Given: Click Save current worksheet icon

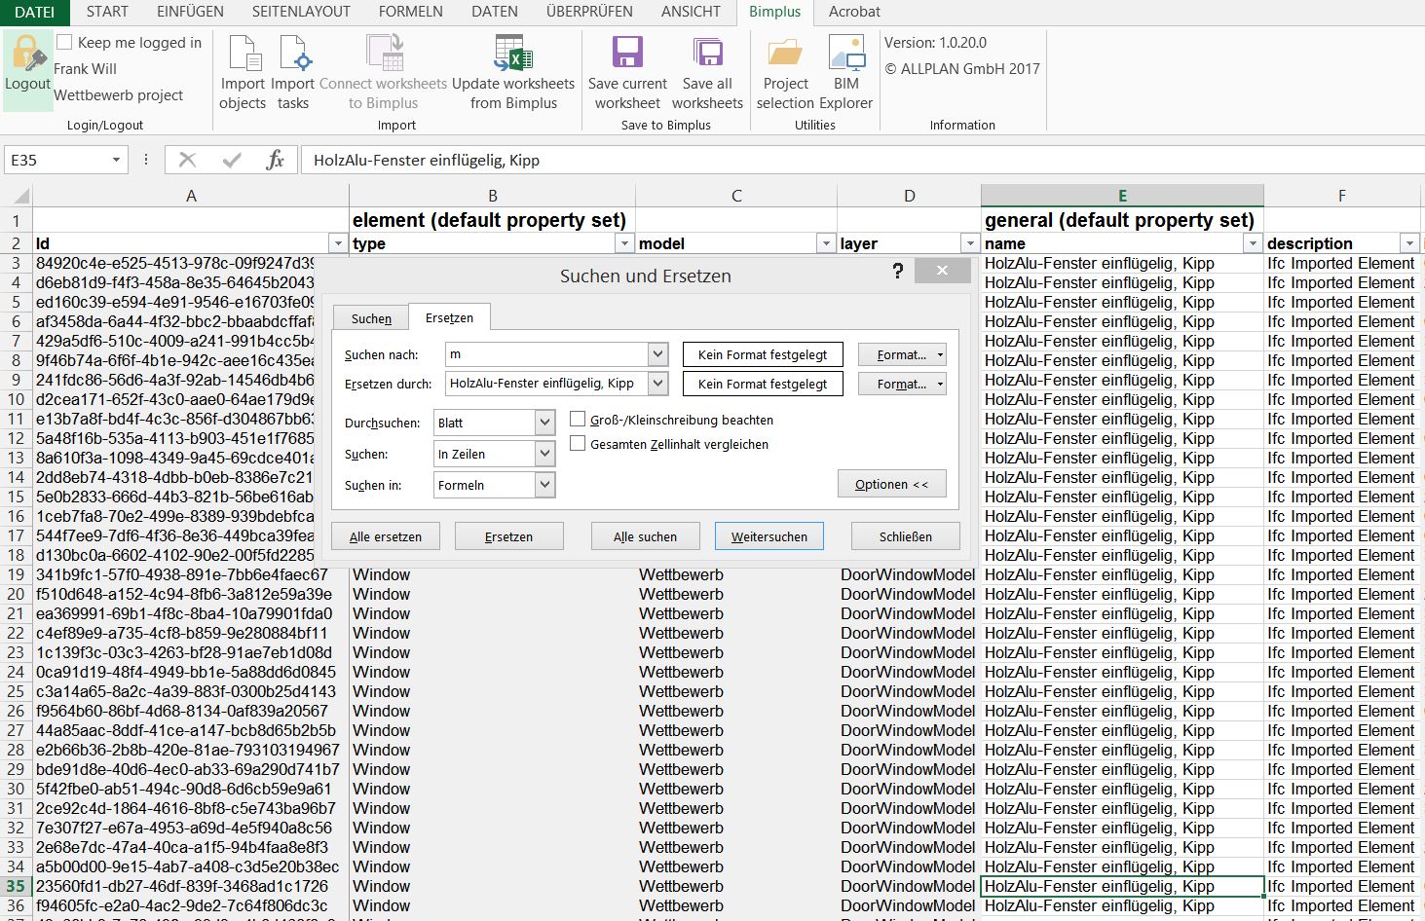Looking at the screenshot, I should tap(627, 53).
